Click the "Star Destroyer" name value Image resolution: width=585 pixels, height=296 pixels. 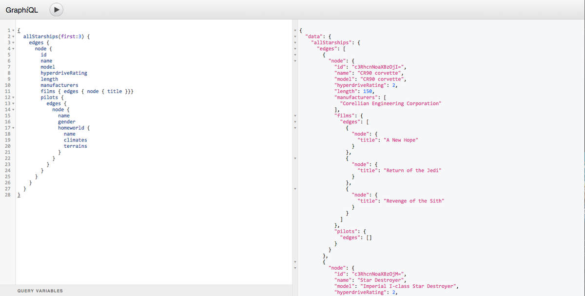(x=382, y=280)
